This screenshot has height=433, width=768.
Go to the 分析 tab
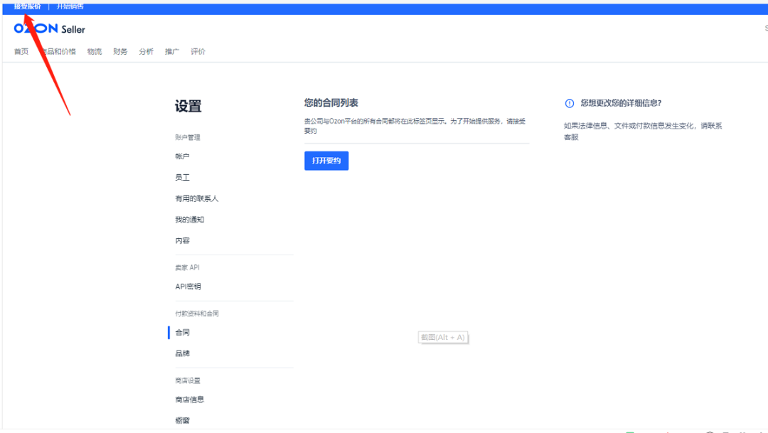(146, 50)
